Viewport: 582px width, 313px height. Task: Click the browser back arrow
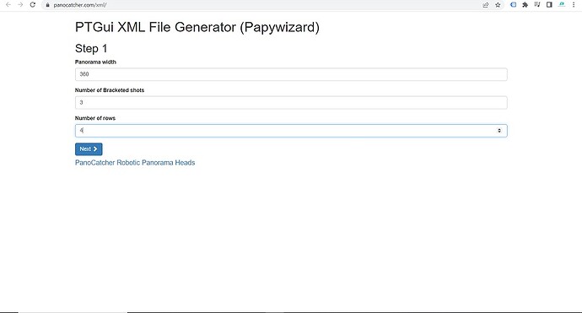tap(8, 5)
